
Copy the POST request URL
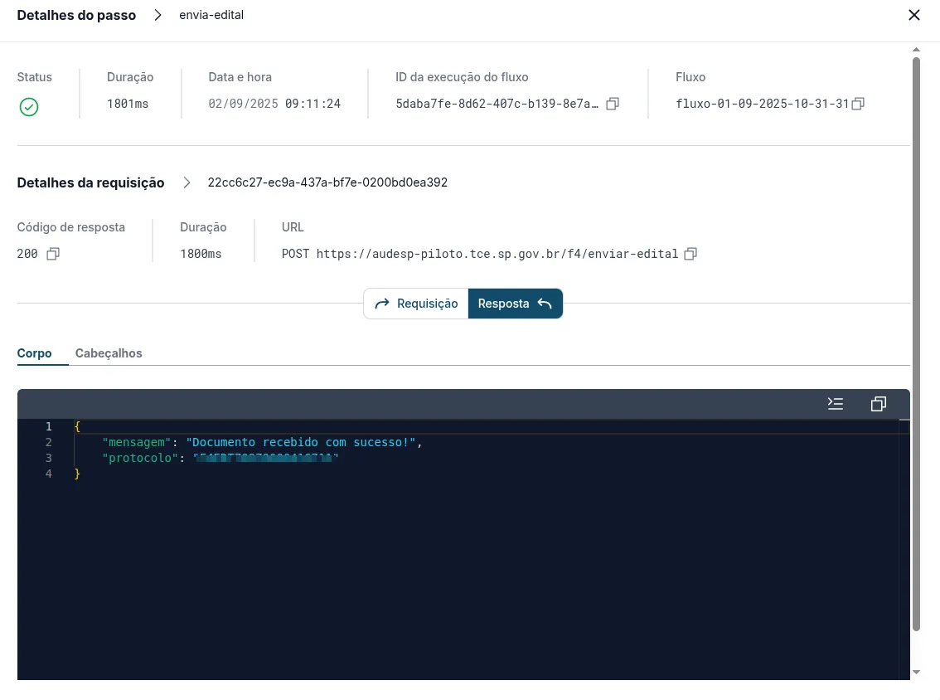[690, 254]
